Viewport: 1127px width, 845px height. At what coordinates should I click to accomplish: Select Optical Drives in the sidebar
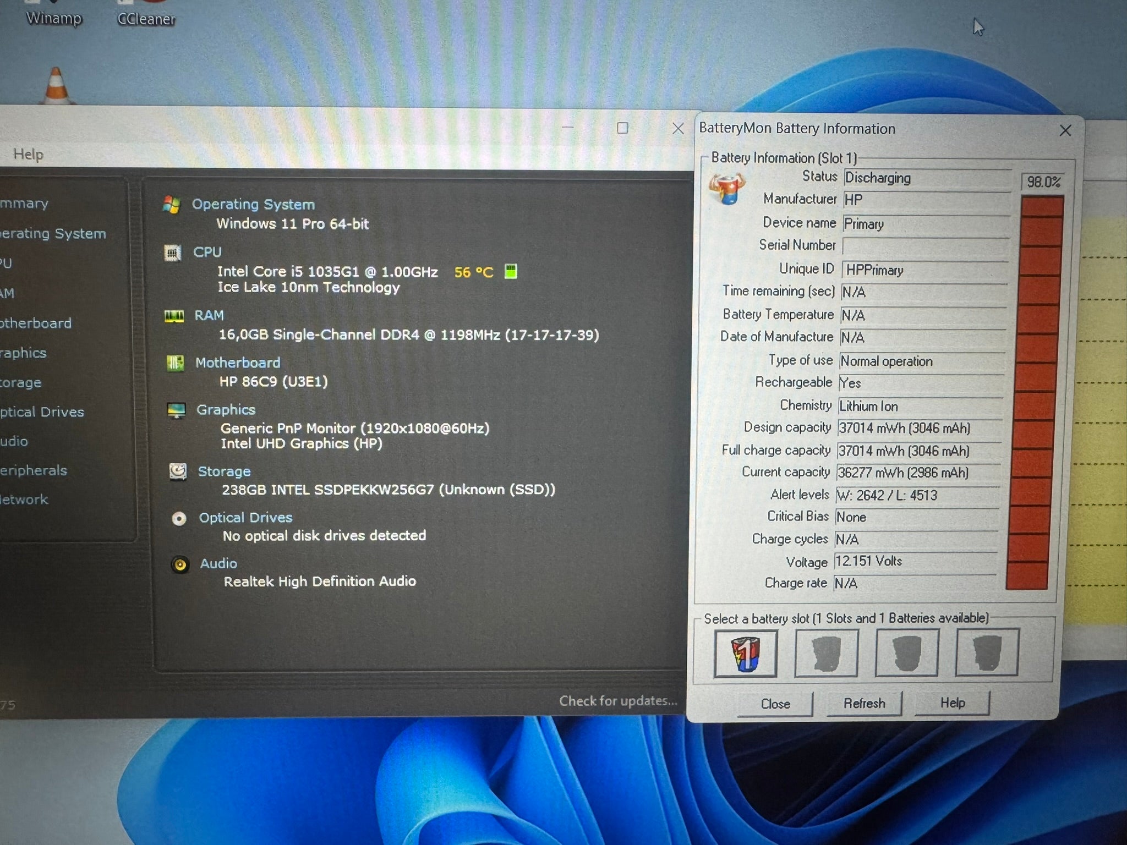tap(42, 412)
